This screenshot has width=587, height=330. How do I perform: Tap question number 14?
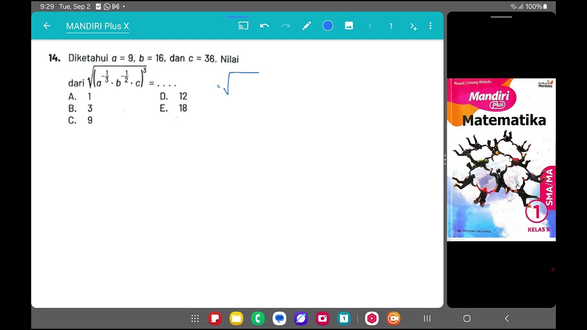[54, 58]
